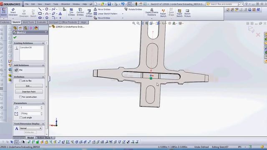Switch to the Office Products tab
267x150 pixels.
point(69,22)
